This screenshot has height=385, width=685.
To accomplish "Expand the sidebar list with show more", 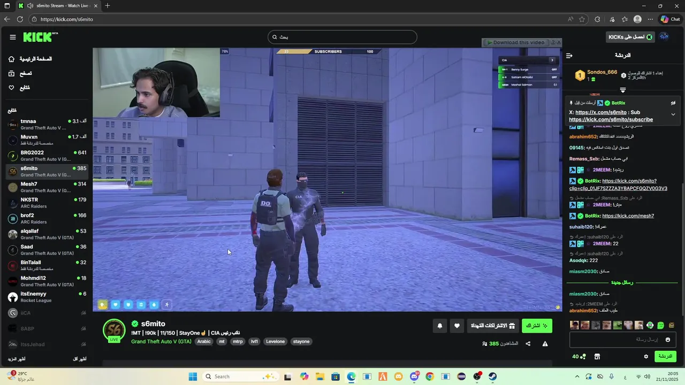I will tap(16, 359).
